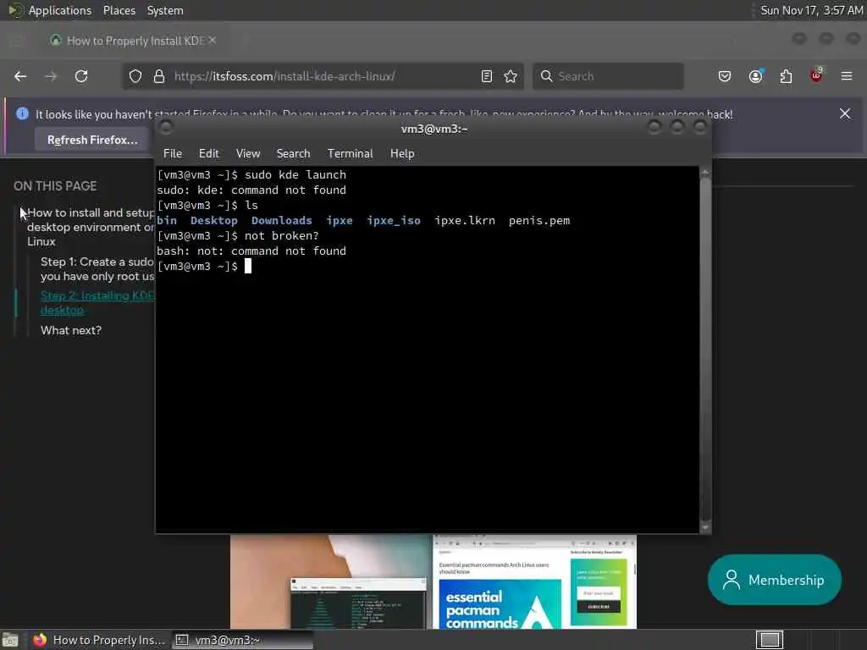Click the info icon in notification bar
This screenshot has height=650, width=867.
pos(22,114)
